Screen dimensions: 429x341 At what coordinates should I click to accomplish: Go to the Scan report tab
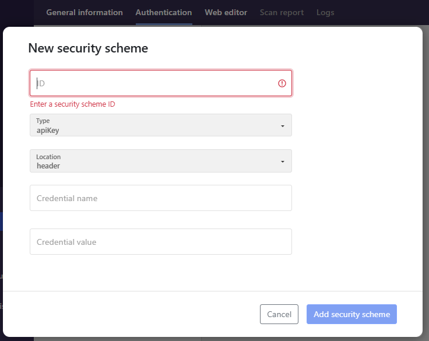click(282, 12)
